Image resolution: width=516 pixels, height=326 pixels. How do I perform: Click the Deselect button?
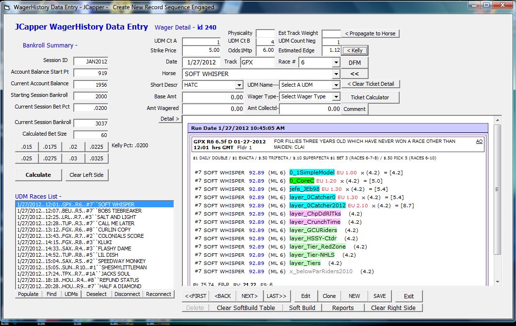coord(97,294)
